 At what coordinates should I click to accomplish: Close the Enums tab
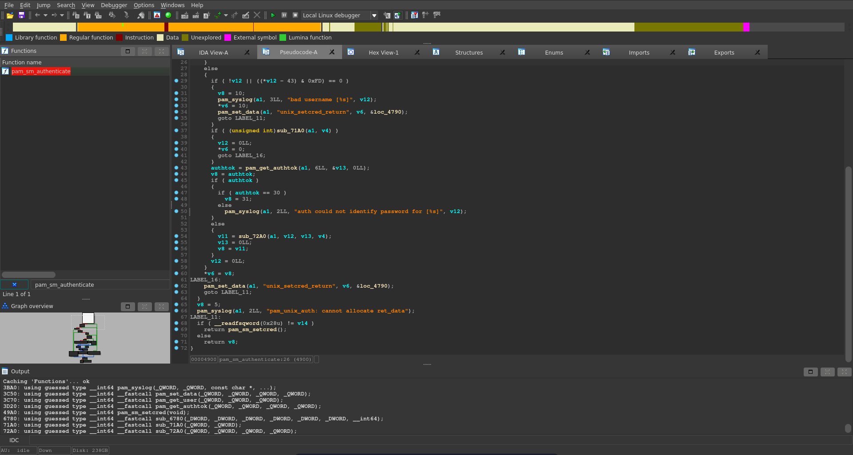(587, 52)
